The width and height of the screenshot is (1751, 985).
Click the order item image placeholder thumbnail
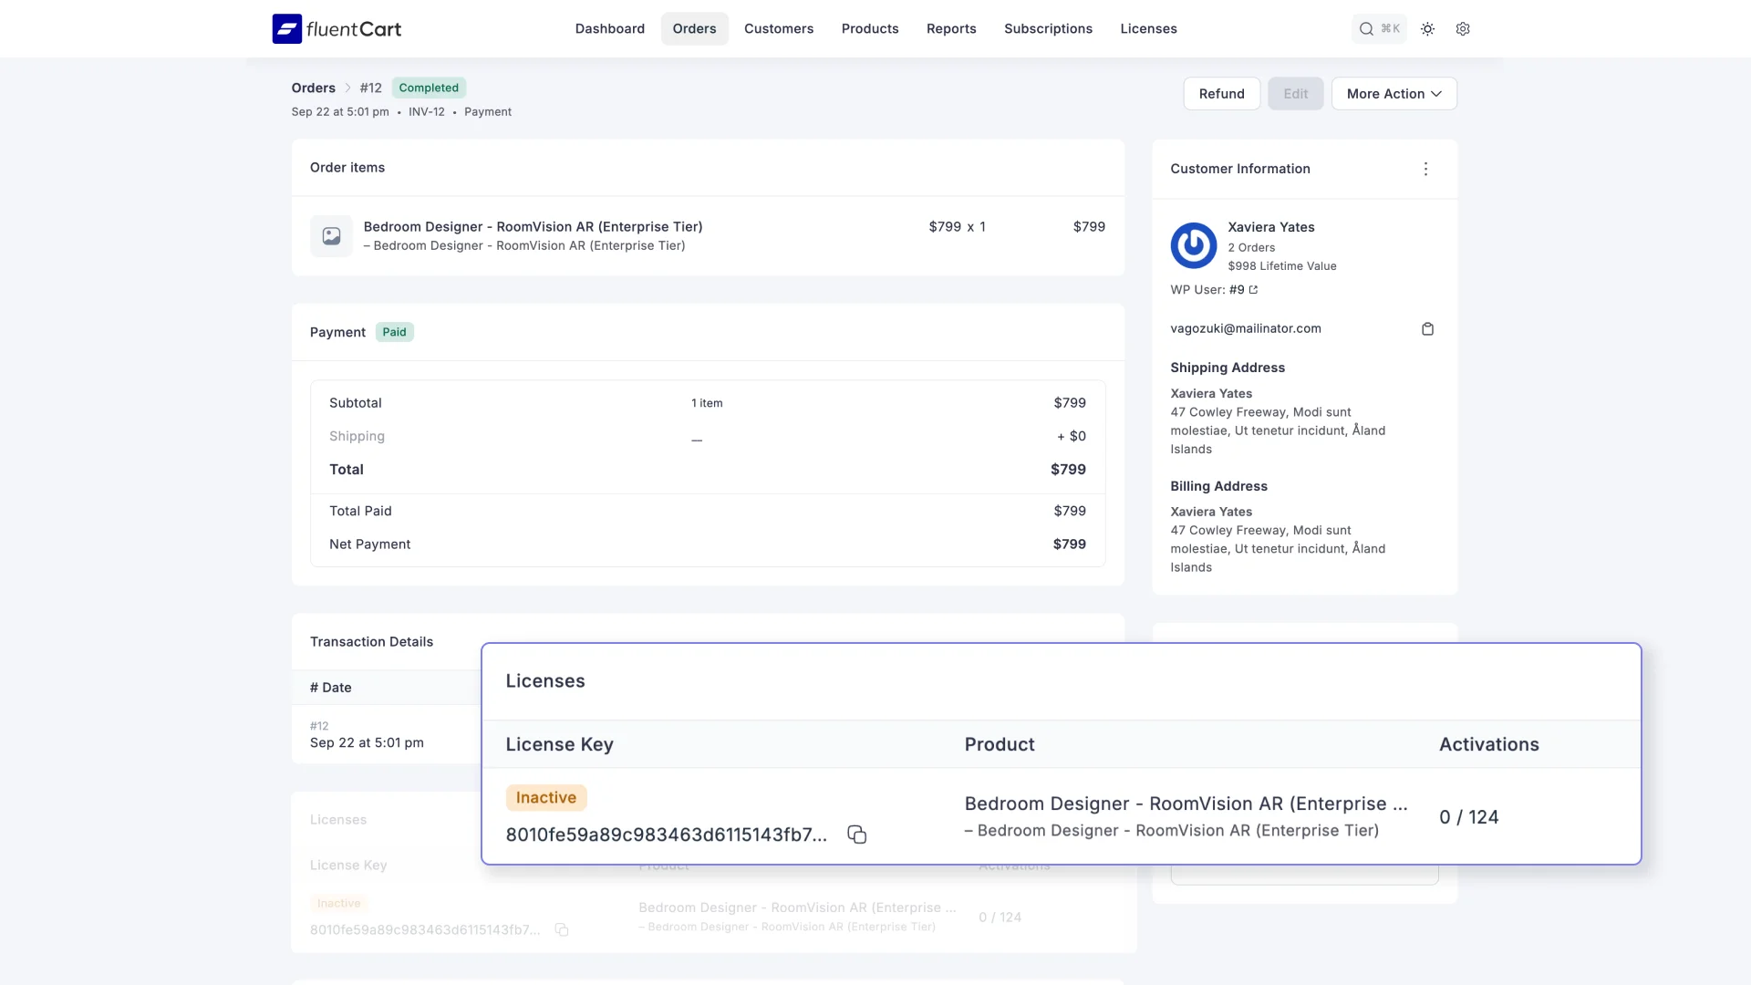[x=331, y=236]
